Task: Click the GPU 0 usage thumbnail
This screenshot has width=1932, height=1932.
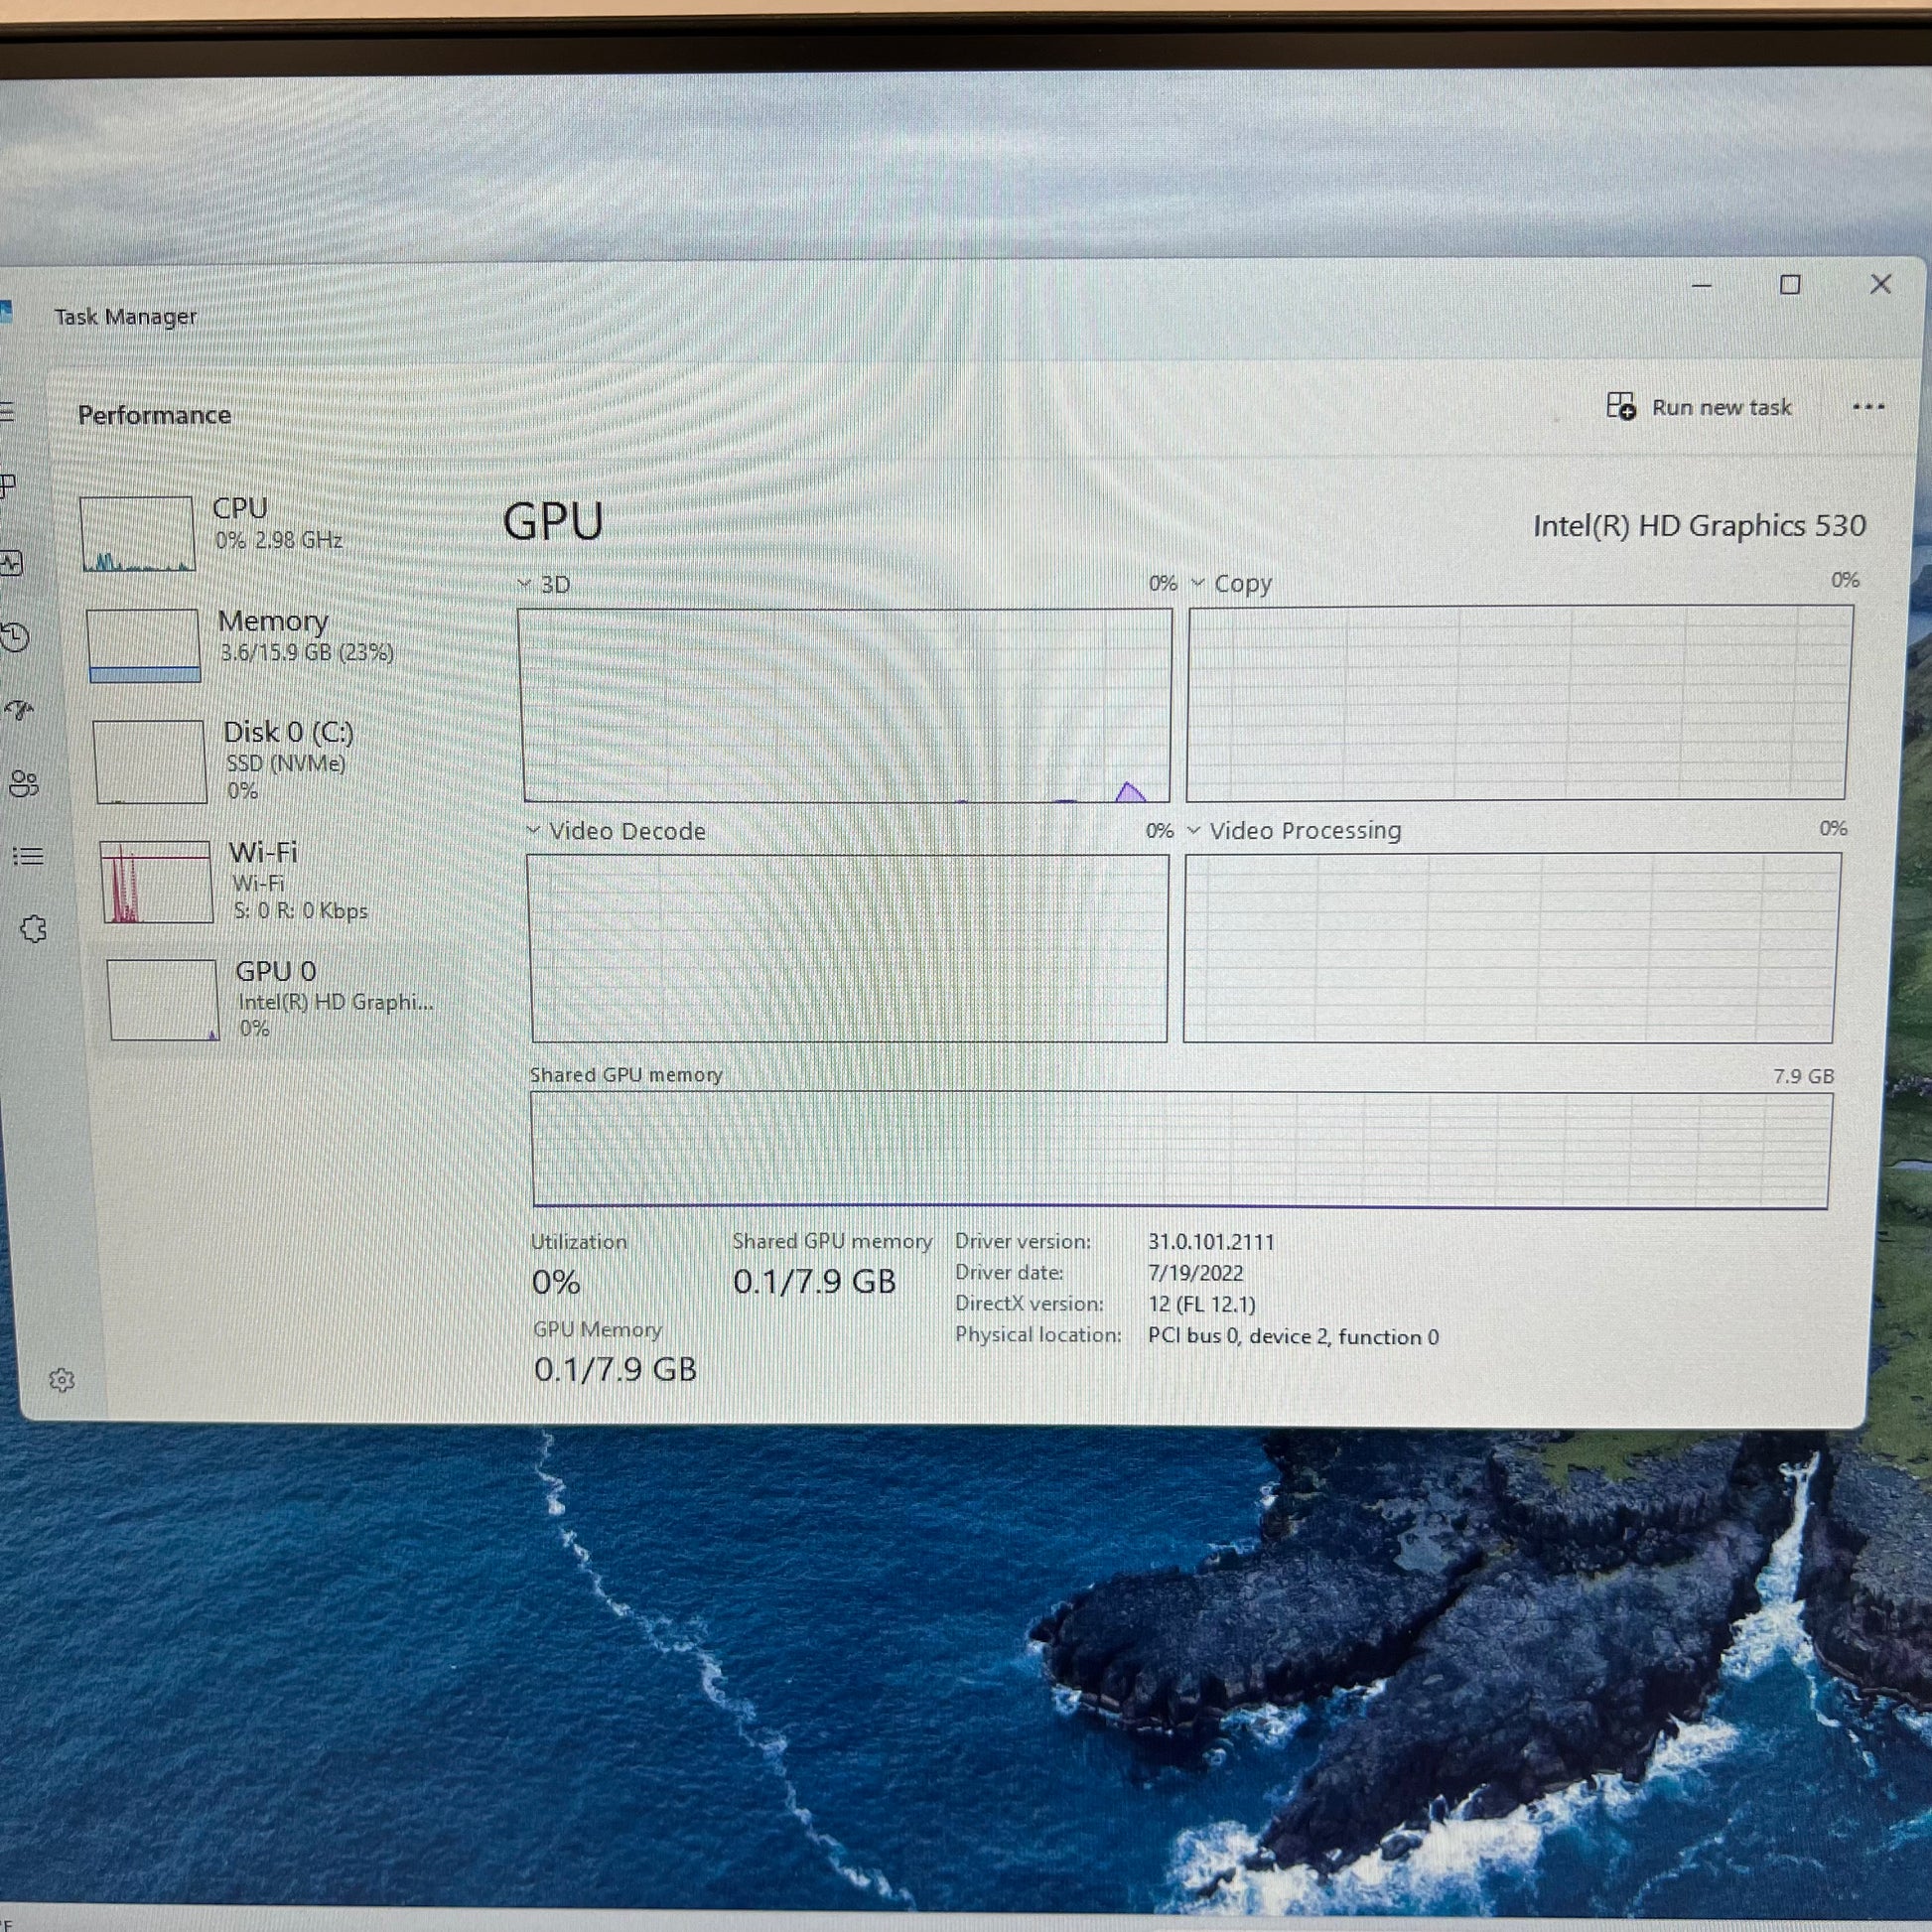Action: [162, 1000]
